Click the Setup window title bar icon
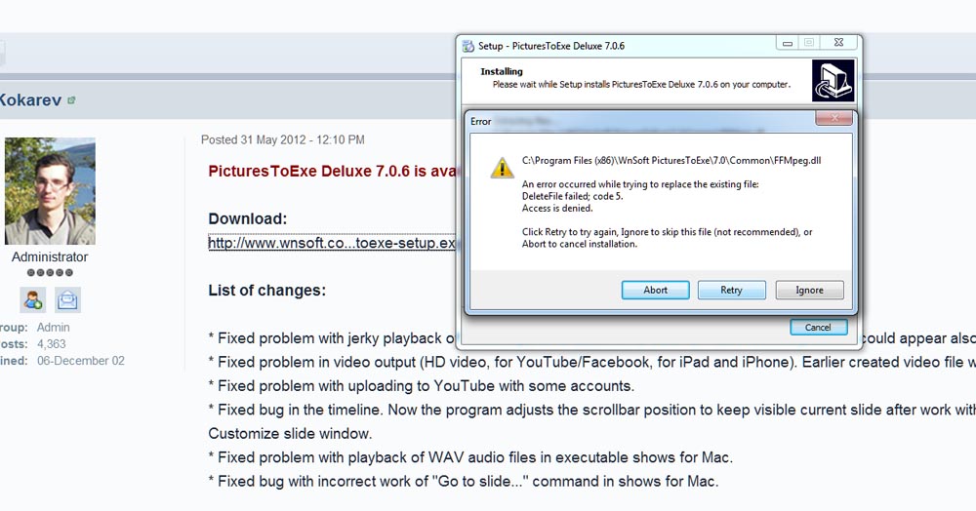The image size is (976, 511). click(x=468, y=46)
